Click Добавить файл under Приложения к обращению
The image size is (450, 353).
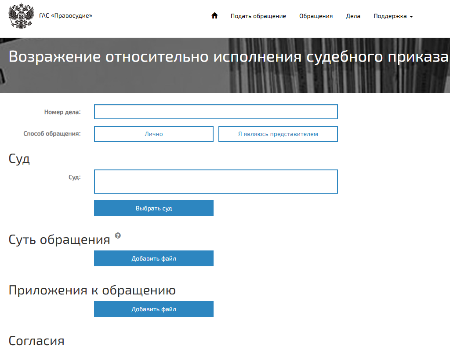coord(153,309)
